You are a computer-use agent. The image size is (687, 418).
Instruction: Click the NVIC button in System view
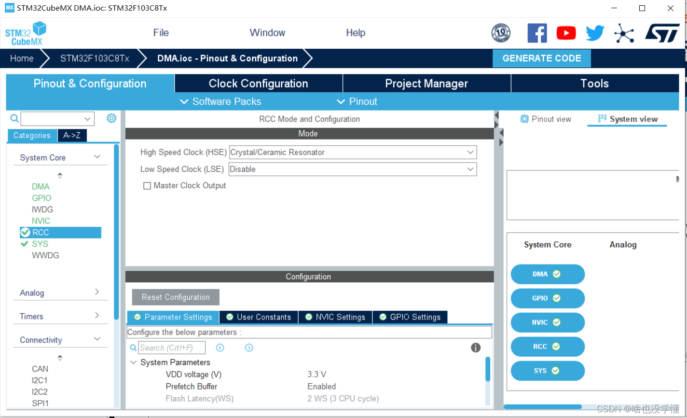click(548, 322)
